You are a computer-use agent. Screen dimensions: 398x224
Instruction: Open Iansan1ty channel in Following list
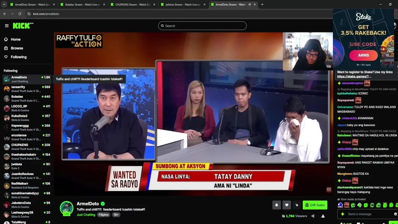27,89
